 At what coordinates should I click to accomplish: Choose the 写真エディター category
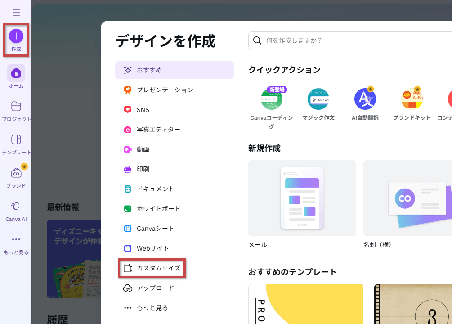tap(158, 130)
